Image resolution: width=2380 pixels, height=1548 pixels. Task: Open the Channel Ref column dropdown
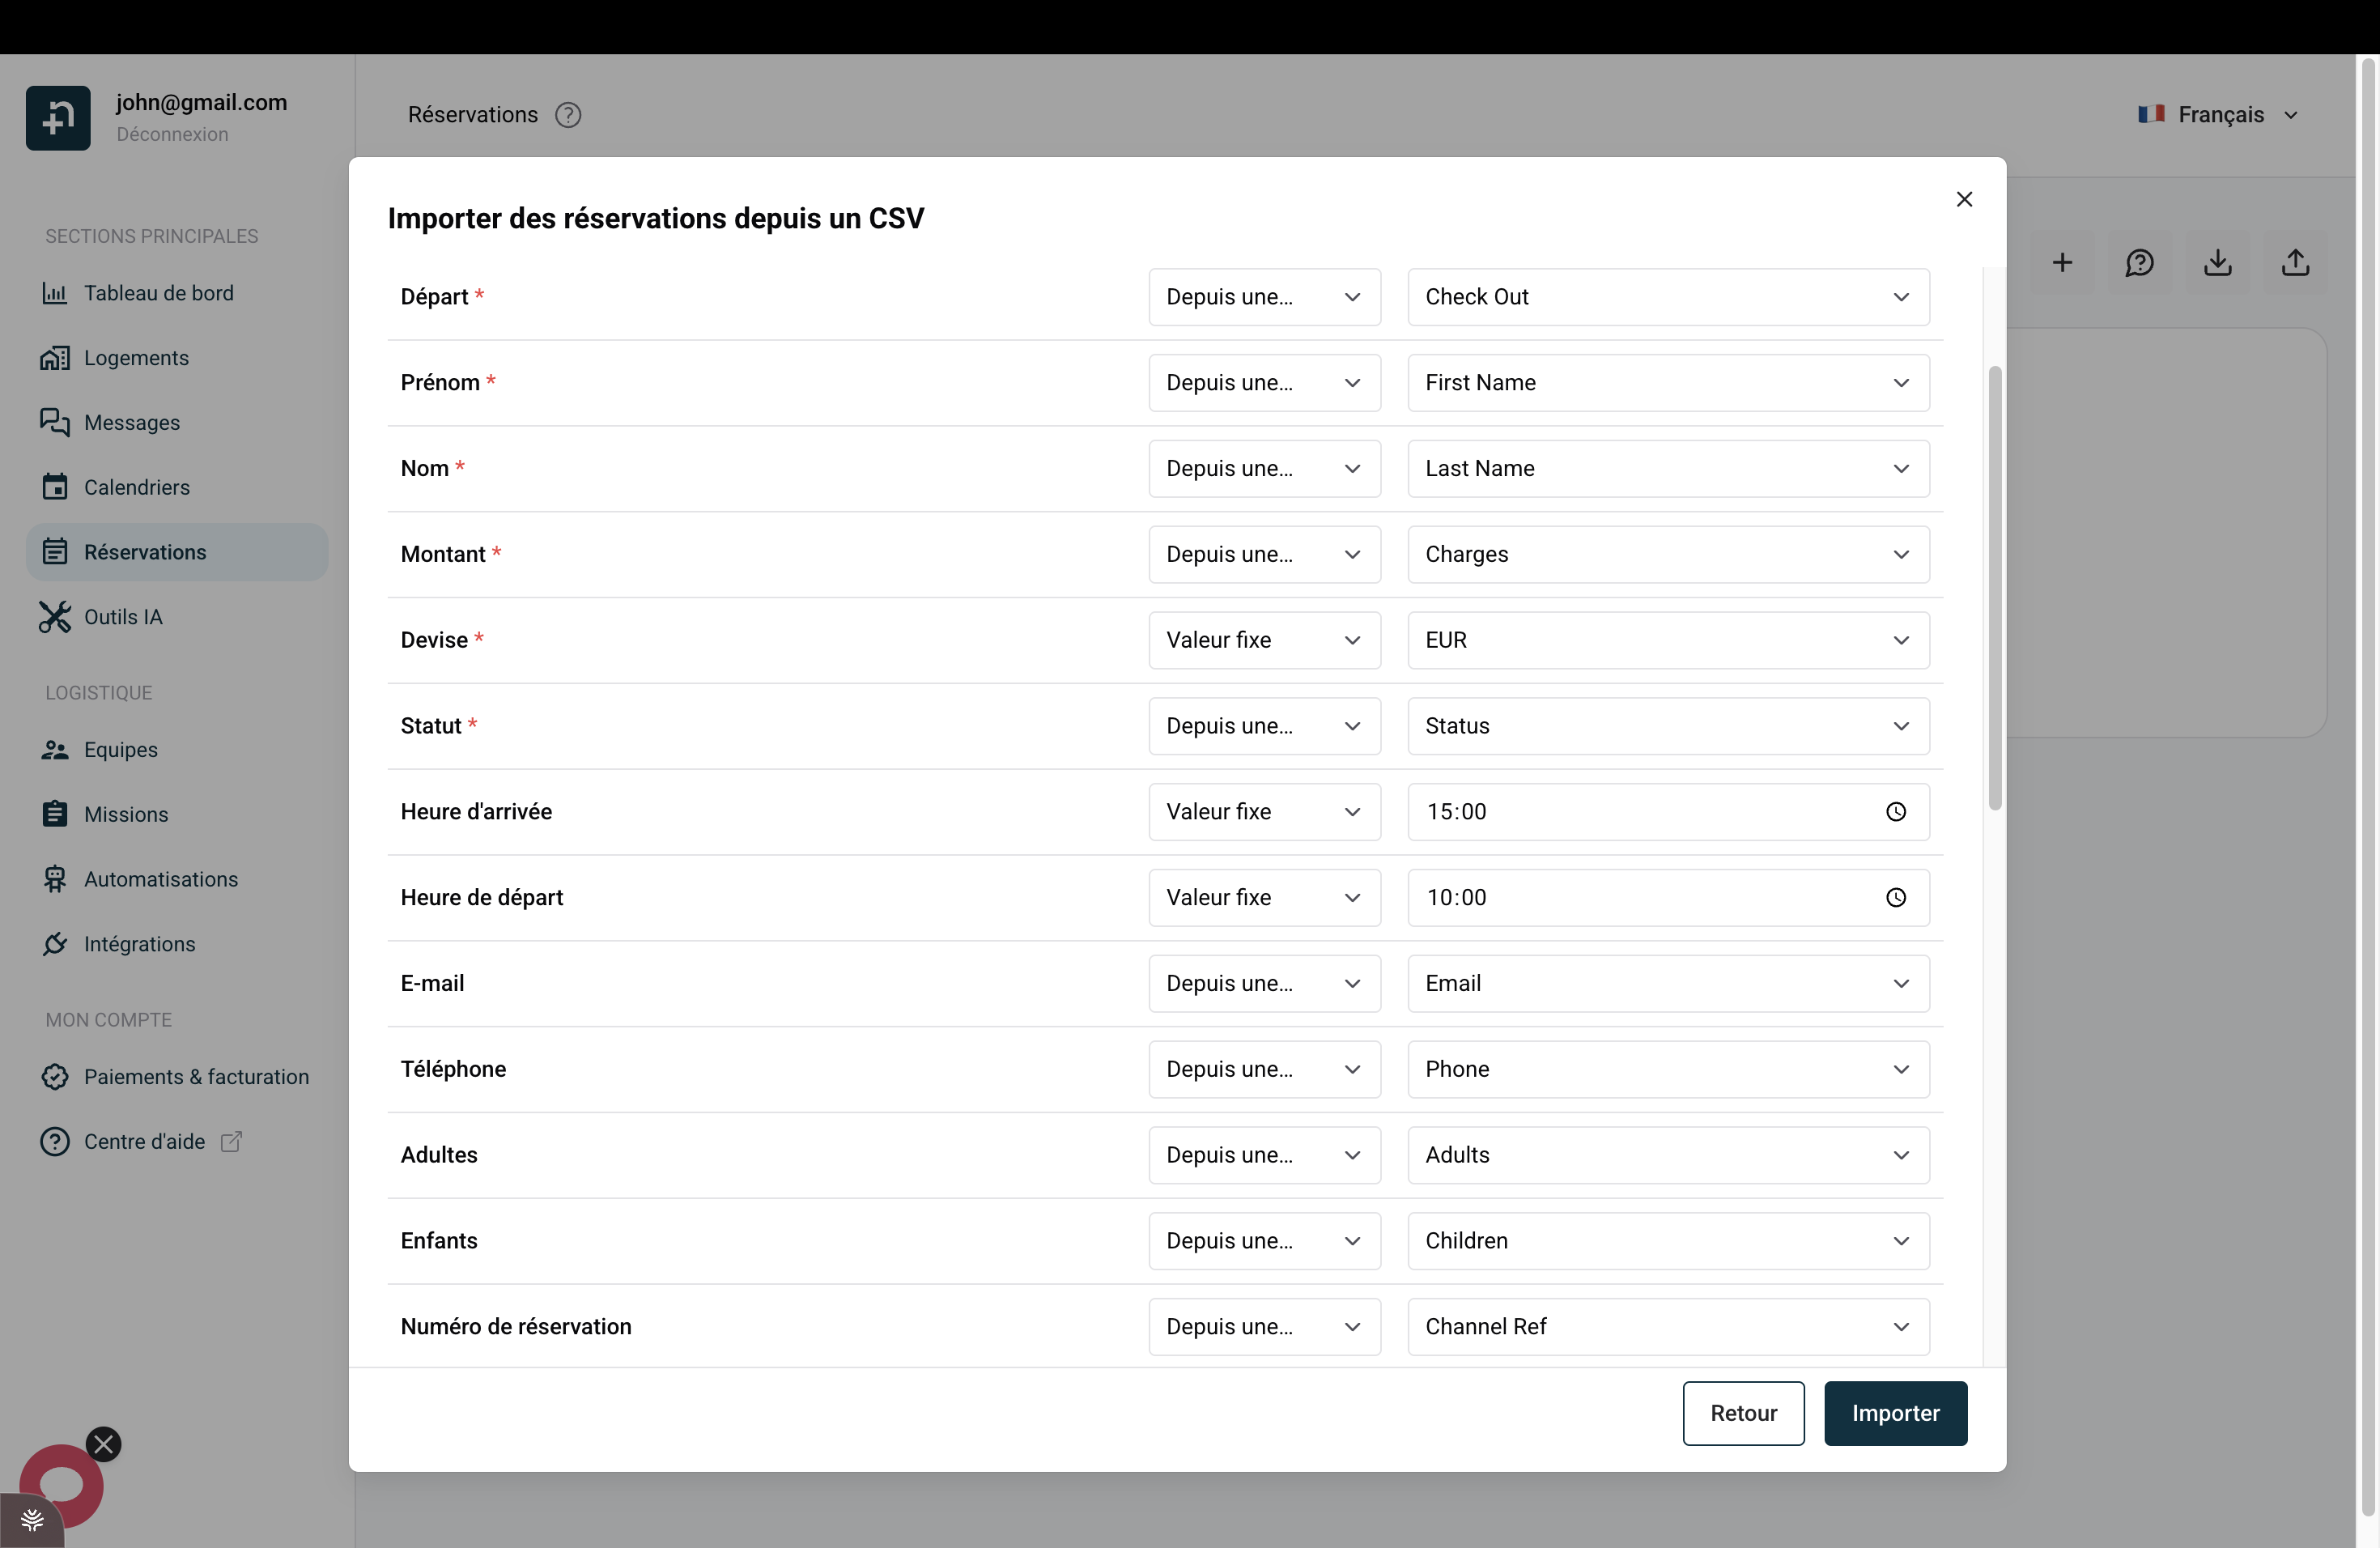pyautogui.click(x=1668, y=1327)
